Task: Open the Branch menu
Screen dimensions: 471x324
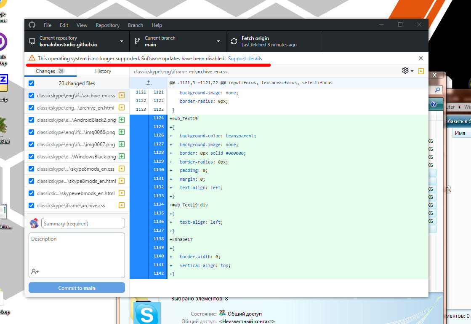Action: 136,25
